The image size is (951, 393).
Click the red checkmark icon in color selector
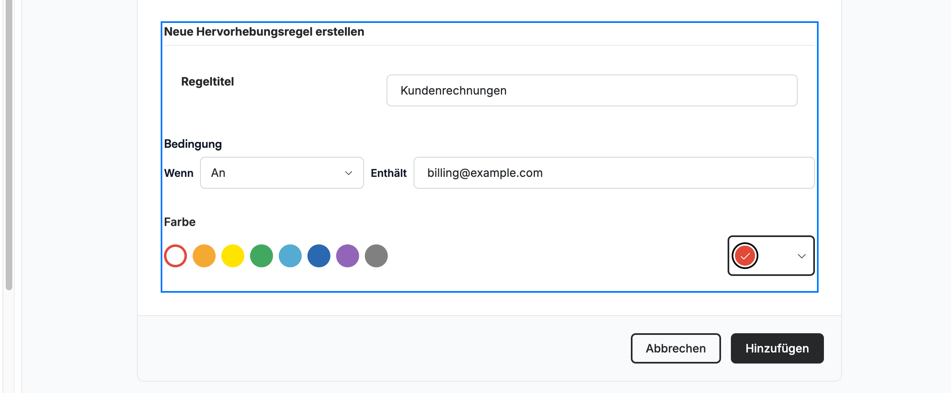[745, 256]
